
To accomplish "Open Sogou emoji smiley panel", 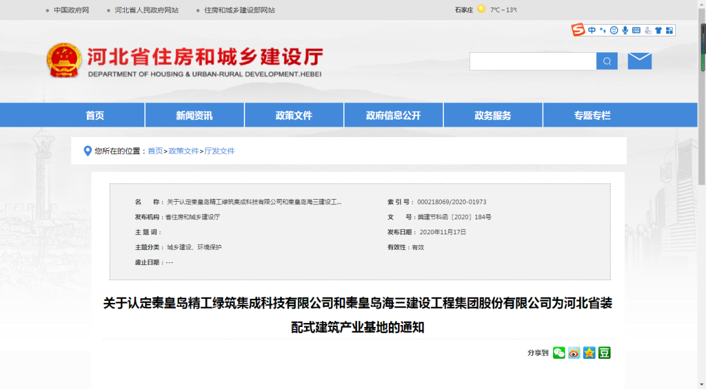I will (614, 30).
